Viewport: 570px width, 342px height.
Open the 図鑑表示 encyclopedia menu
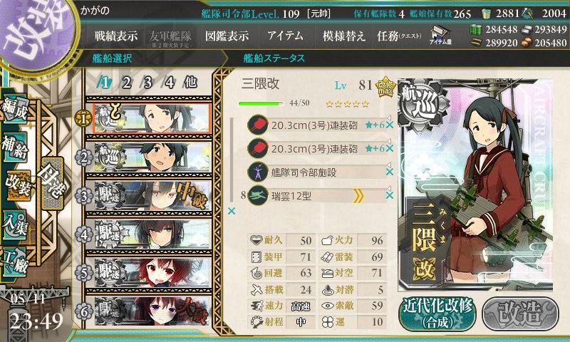click(227, 36)
